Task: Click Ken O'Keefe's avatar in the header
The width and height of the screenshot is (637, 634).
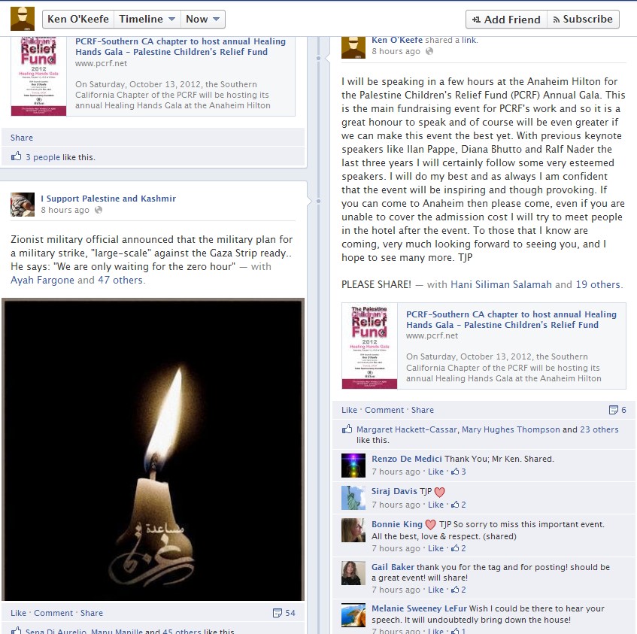Action: 23,19
